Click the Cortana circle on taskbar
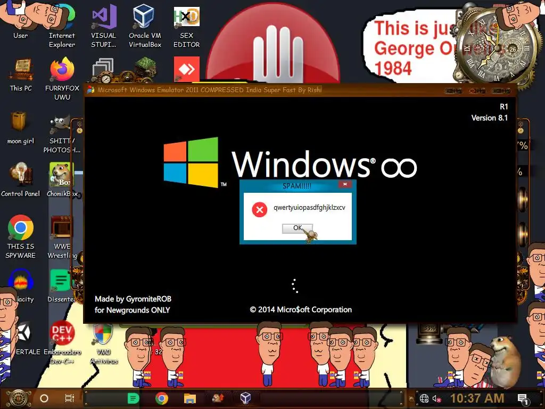 click(x=44, y=398)
